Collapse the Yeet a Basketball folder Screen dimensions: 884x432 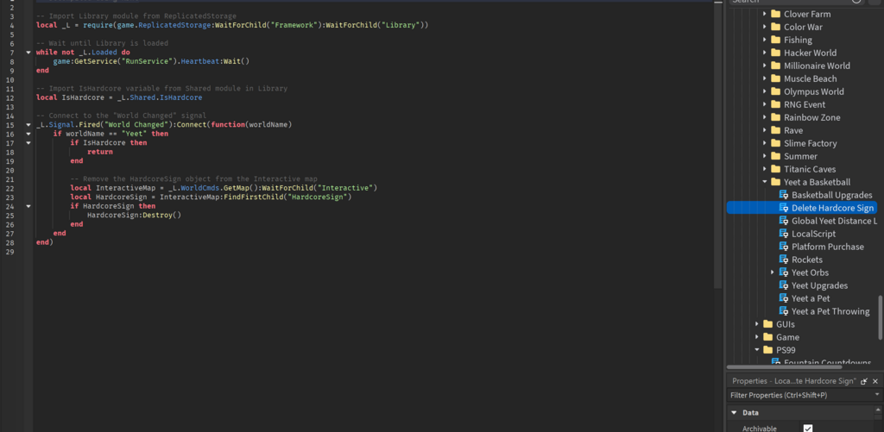(x=765, y=182)
